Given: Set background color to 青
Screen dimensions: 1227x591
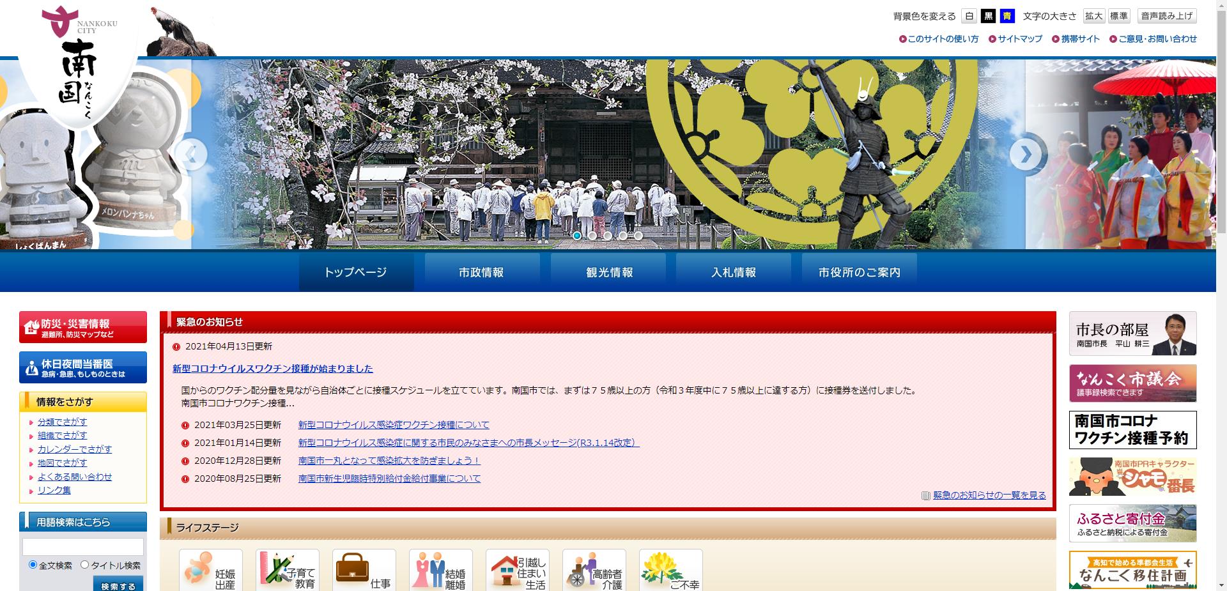Looking at the screenshot, I should (1007, 16).
